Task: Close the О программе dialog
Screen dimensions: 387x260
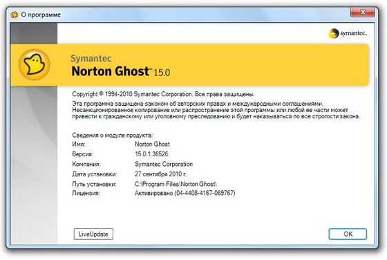Action: click(362, 12)
